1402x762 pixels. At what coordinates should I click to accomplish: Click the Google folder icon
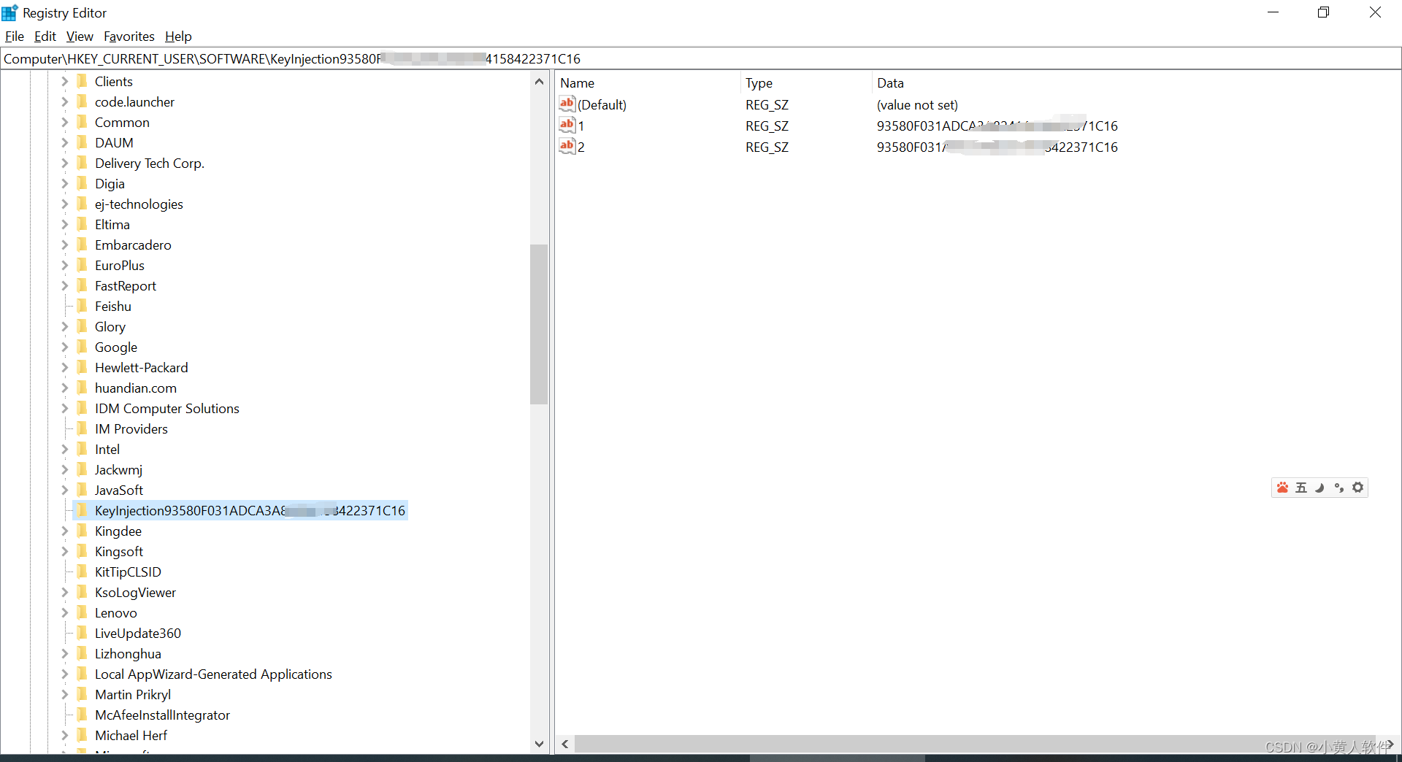pos(82,347)
